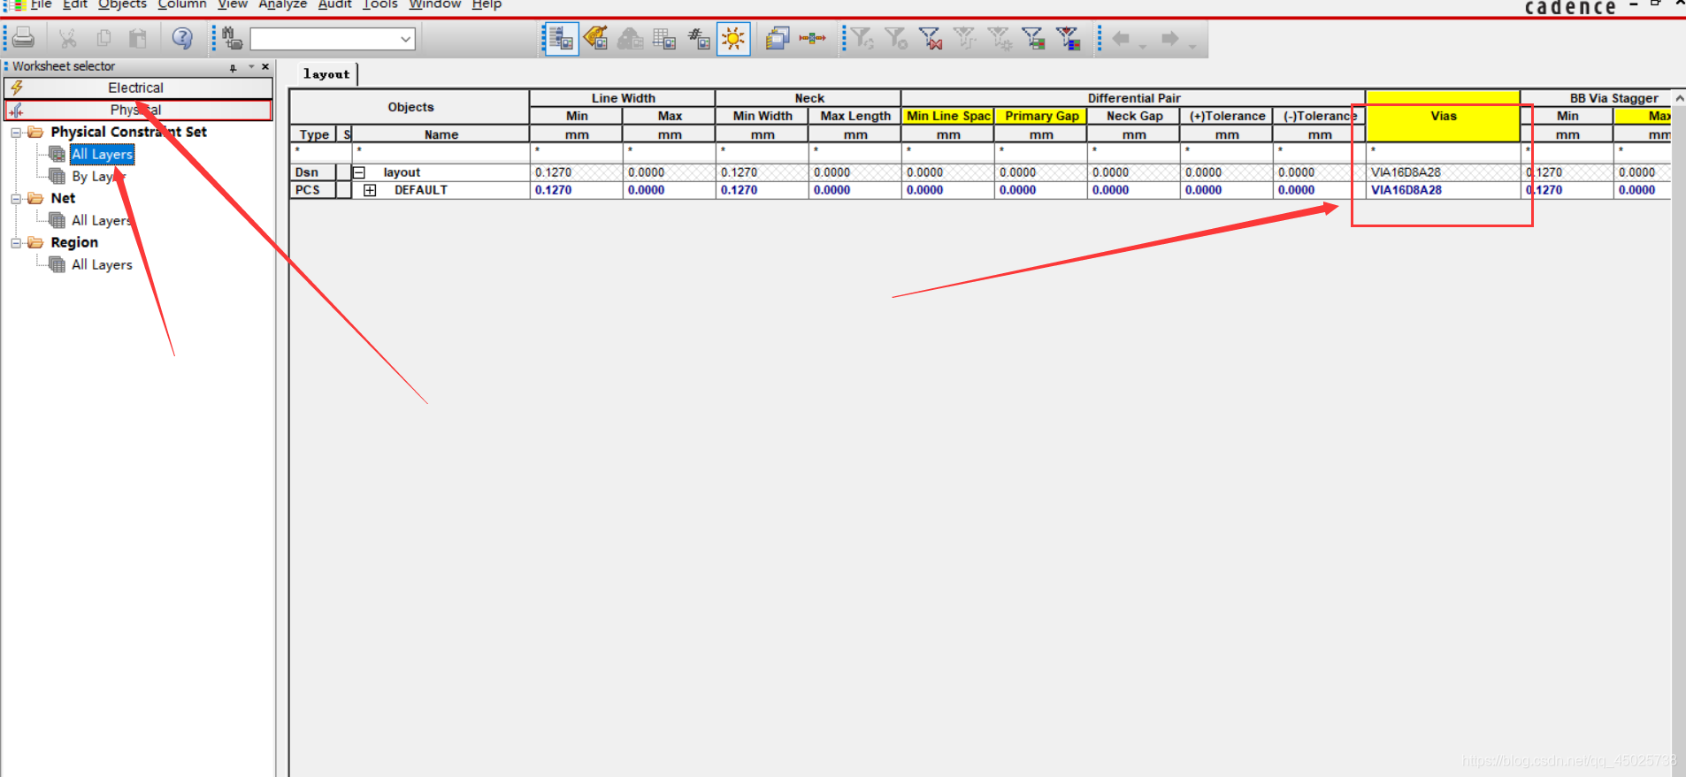Click the Name column filter field
1686x777 pixels.
[x=441, y=151]
